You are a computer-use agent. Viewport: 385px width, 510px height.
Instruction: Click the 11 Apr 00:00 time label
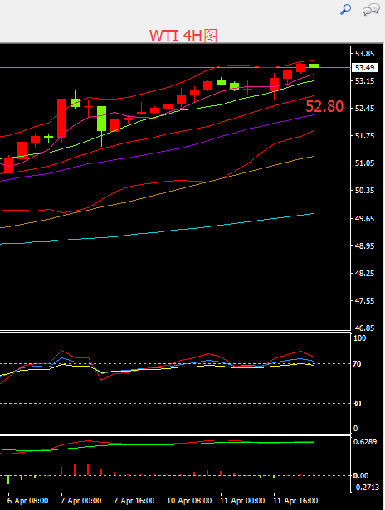[x=242, y=501]
